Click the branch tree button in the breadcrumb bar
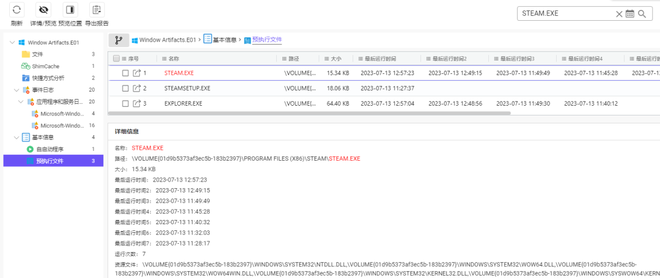660x278 pixels. click(x=119, y=40)
